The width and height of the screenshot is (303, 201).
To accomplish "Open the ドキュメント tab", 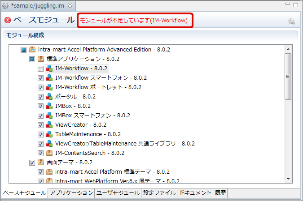I will (x=195, y=193).
